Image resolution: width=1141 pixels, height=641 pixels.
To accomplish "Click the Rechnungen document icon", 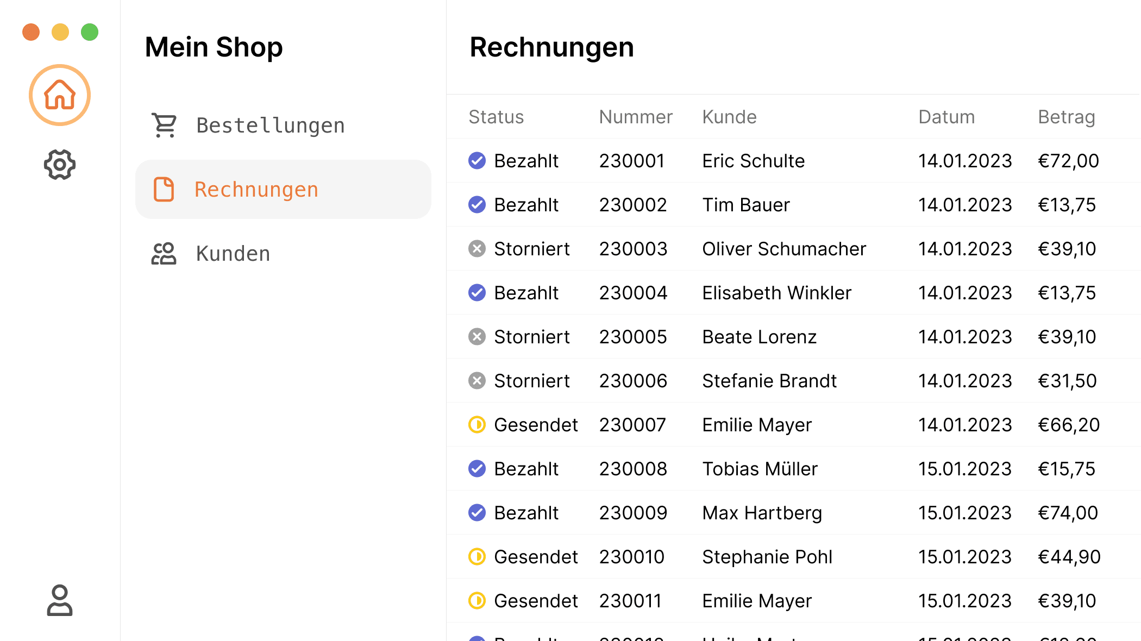I will [164, 190].
